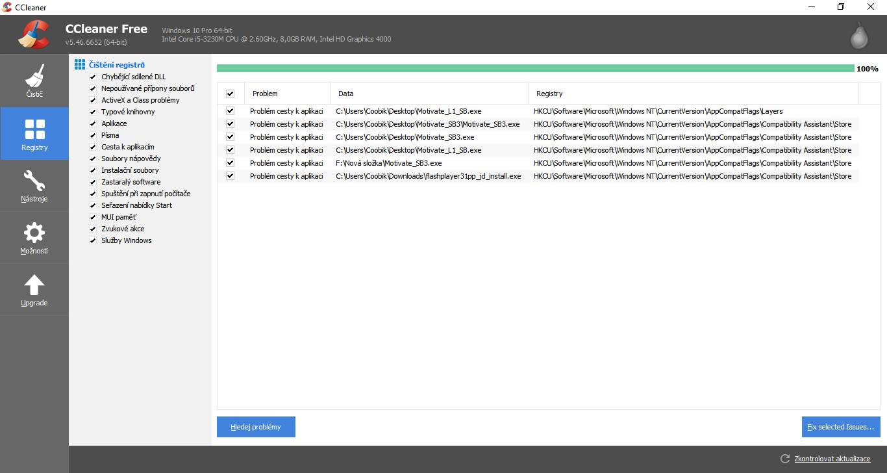This screenshot has width=887, height=473.
Task: Toggle Zvukové akce checkbox
Action: pyautogui.click(x=93, y=229)
